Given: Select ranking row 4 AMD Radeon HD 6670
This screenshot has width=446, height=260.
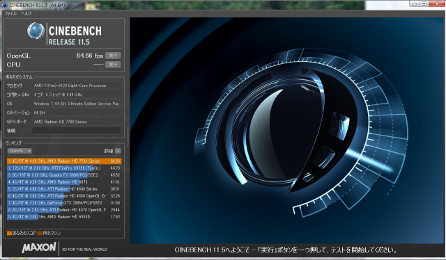Looking at the screenshot, I should pyautogui.click(x=64, y=182).
